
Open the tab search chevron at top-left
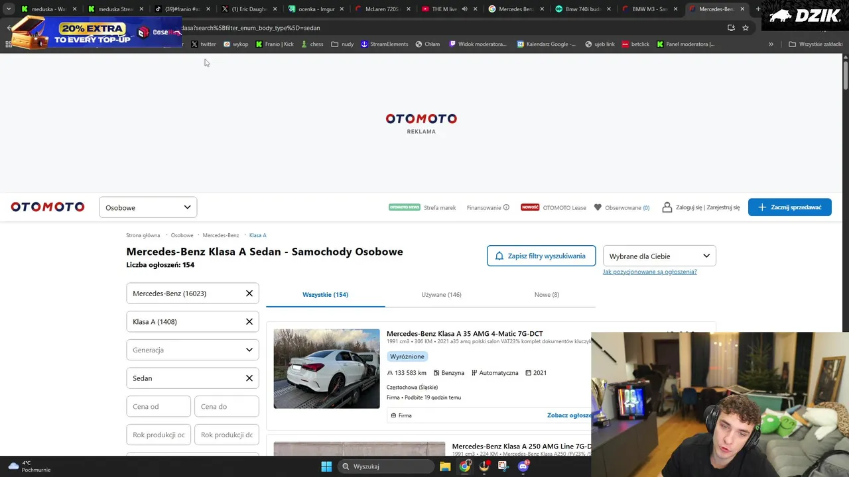click(x=9, y=9)
